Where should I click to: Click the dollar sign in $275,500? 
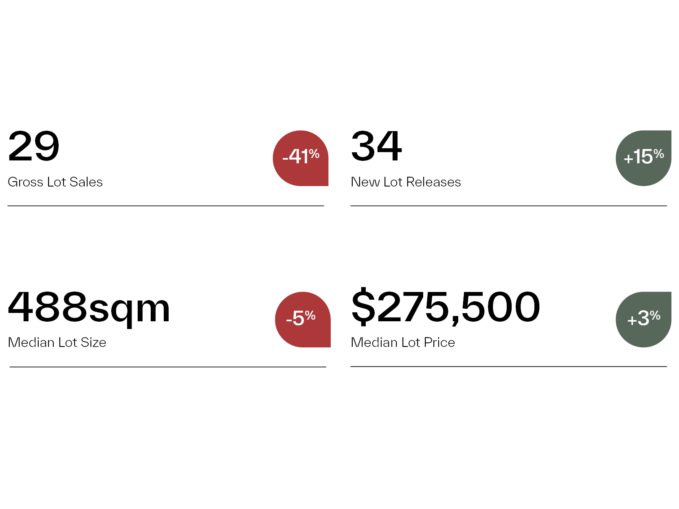363,307
